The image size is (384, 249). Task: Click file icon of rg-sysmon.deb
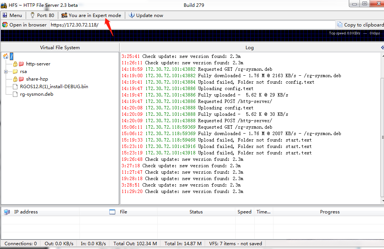(15, 94)
